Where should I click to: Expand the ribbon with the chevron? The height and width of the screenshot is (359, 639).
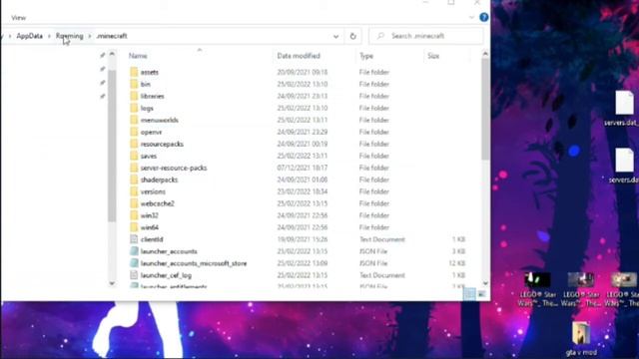coord(471,17)
